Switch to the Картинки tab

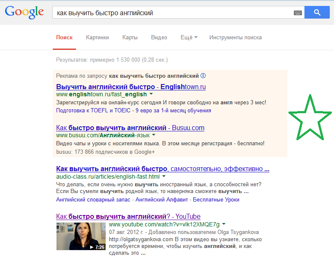[98, 38]
